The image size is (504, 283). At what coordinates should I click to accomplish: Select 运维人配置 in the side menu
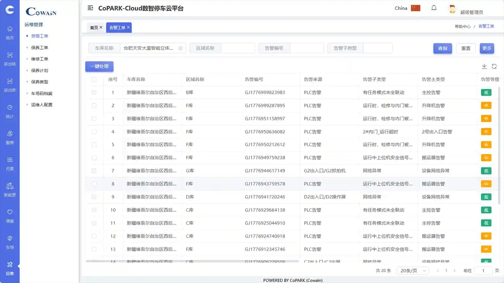click(x=42, y=105)
